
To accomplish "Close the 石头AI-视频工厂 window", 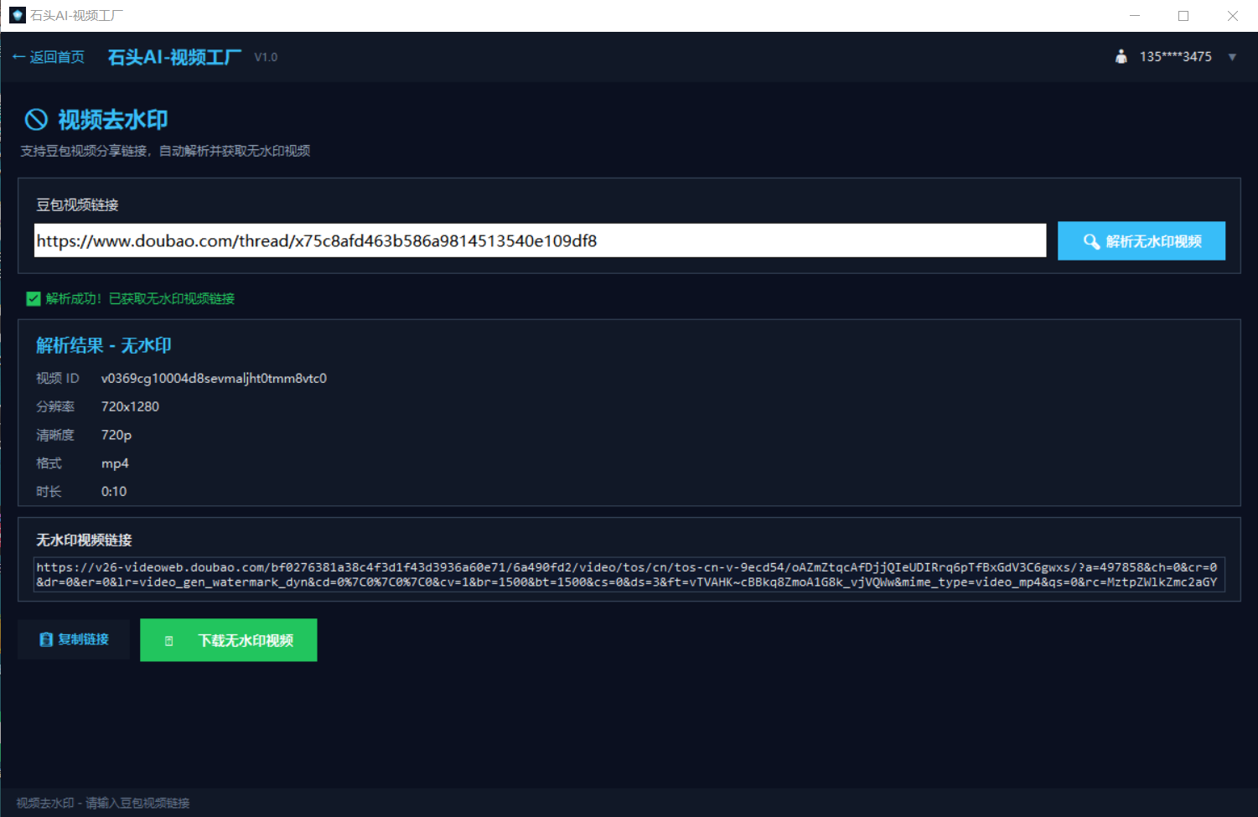I will 1232,15.
